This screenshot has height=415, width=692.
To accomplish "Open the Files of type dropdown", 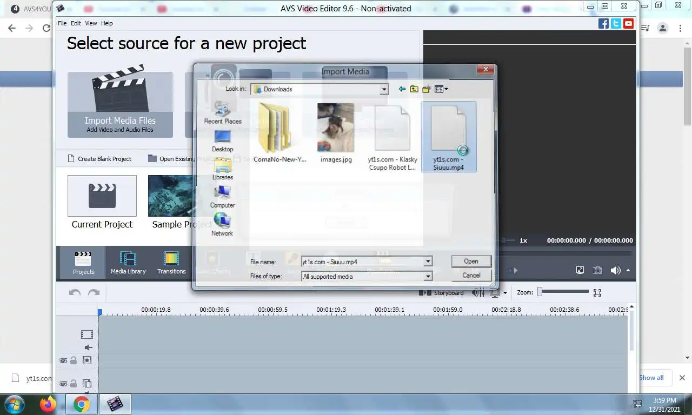I will pos(428,276).
